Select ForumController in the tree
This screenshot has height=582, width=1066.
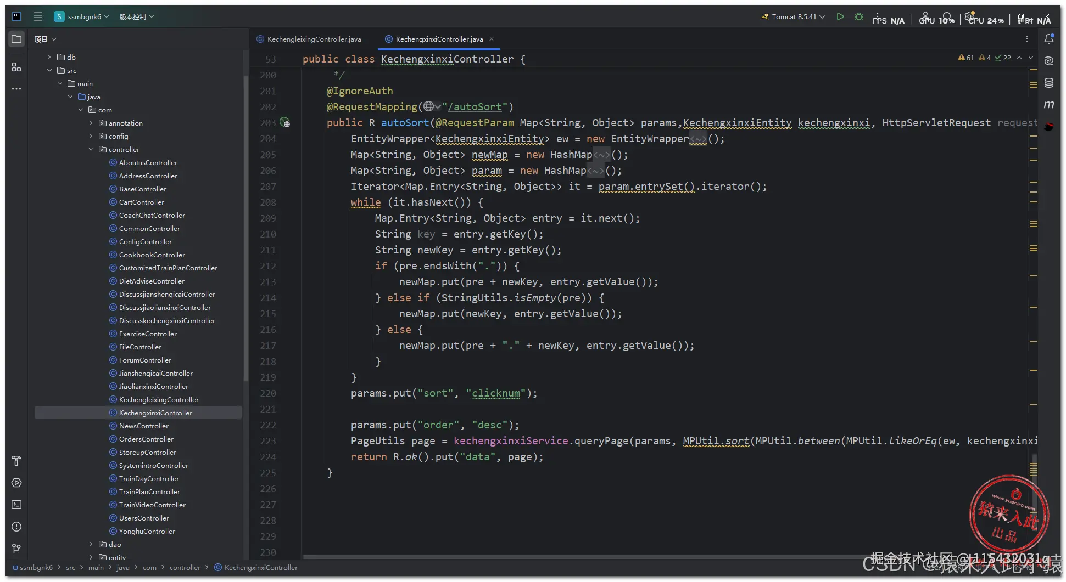click(145, 360)
